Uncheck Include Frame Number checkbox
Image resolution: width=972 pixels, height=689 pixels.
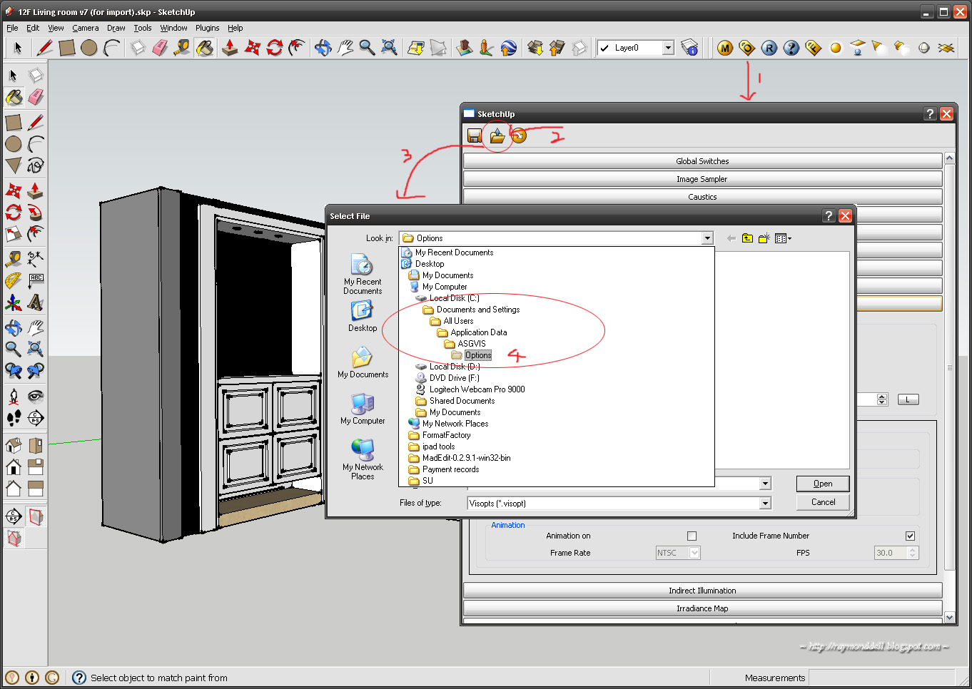tap(910, 536)
